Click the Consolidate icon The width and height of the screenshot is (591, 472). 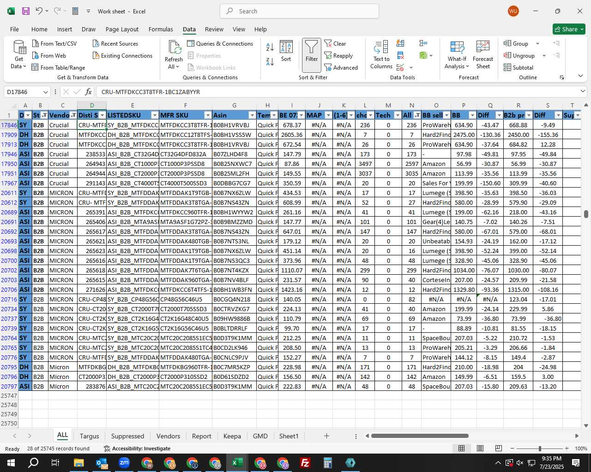pyautogui.click(x=423, y=43)
